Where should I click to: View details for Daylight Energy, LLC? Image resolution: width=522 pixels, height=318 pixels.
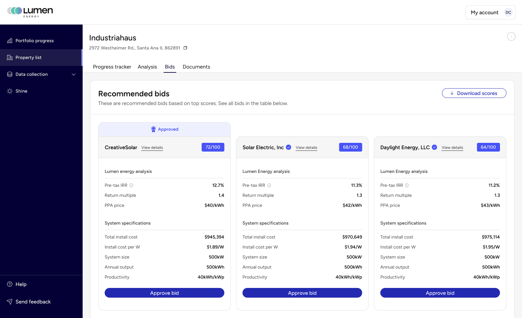(x=452, y=147)
